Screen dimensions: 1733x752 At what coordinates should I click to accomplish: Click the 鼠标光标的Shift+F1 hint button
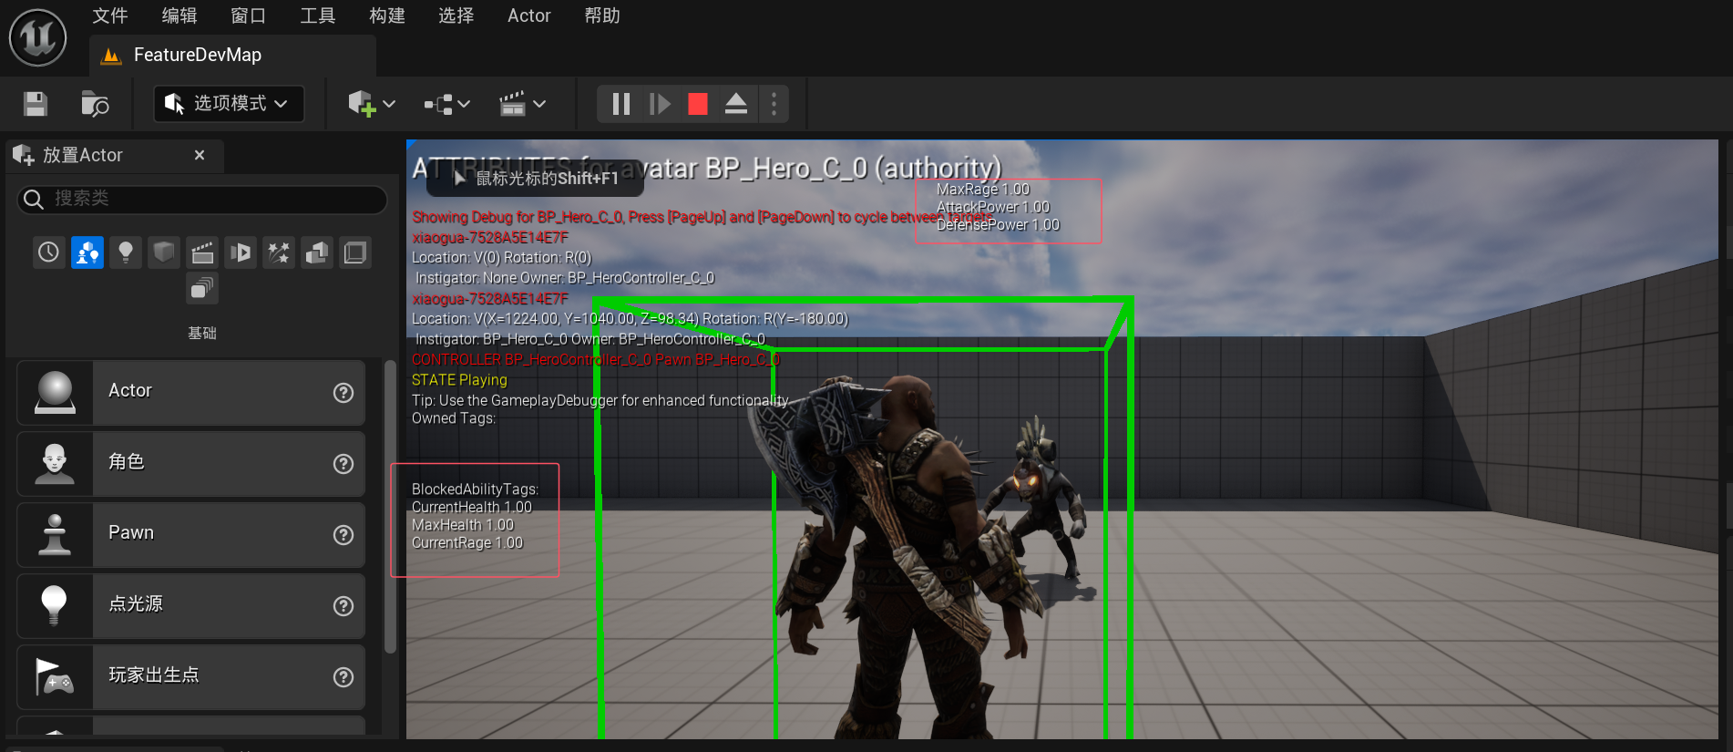(536, 178)
